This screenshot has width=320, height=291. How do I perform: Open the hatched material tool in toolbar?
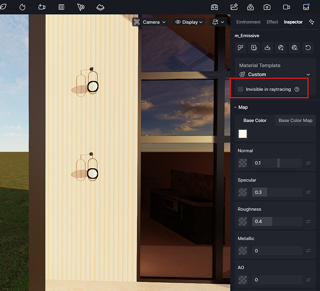pos(61,8)
